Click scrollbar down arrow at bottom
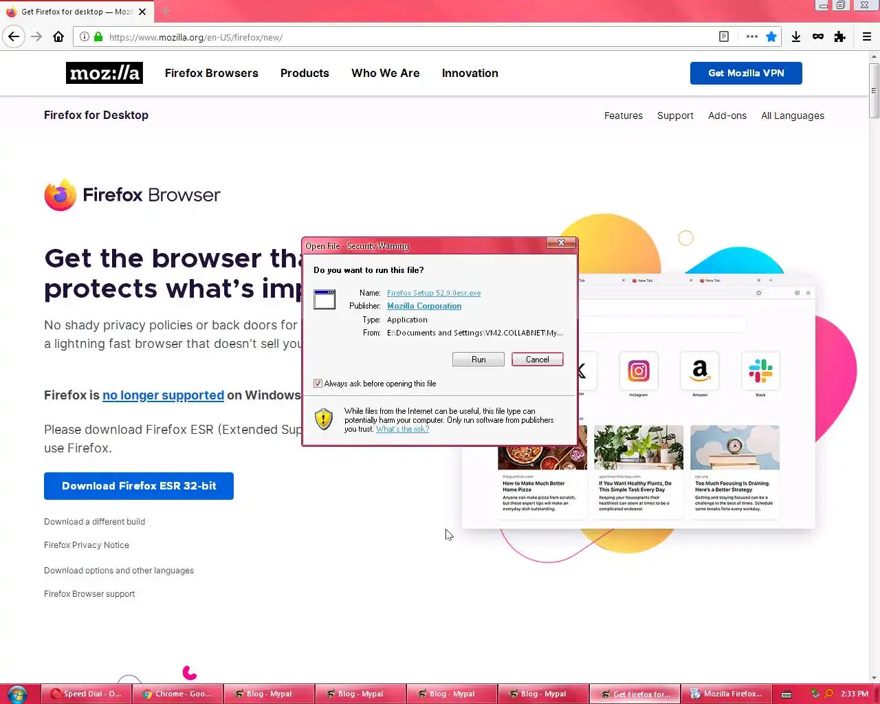This screenshot has height=704, width=880. point(874,678)
